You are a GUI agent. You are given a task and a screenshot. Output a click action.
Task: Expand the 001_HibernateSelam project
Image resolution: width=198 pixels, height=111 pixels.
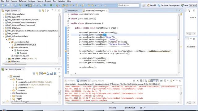pyautogui.click(x=4, y=14)
